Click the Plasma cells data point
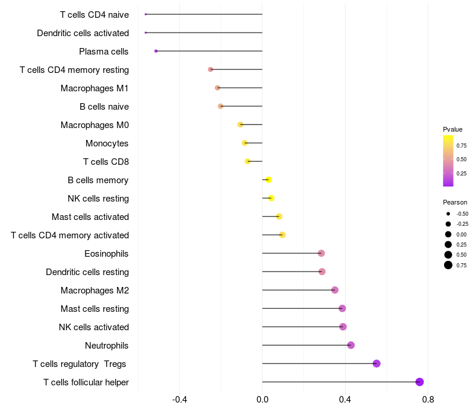This screenshot has height=415, width=475. [156, 51]
